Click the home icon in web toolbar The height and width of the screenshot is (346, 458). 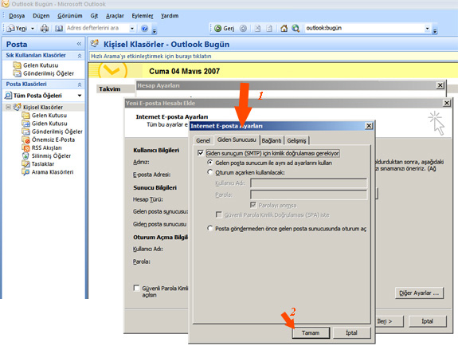(284, 29)
